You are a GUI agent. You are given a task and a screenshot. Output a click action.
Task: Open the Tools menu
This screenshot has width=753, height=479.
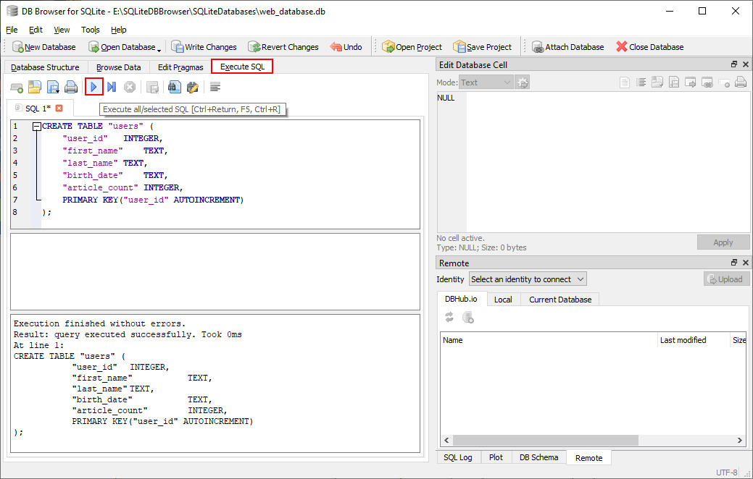(90, 30)
